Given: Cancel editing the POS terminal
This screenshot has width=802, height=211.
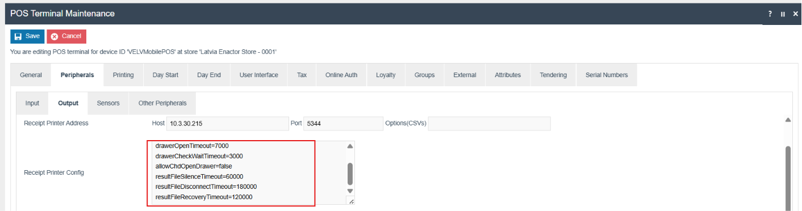Looking at the screenshot, I should click(x=66, y=36).
